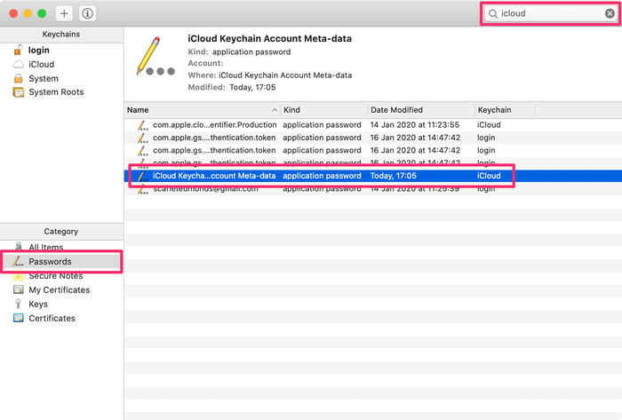This screenshot has width=622, height=420.
Task: Click the pencil icon beside Passwords
Action: 19,261
